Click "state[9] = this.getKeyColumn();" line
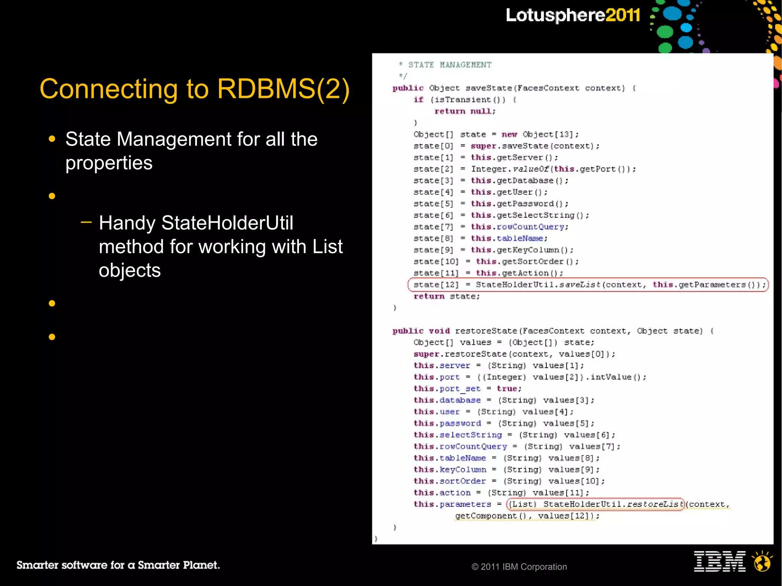This screenshot has width=782, height=586. [494, 250]
